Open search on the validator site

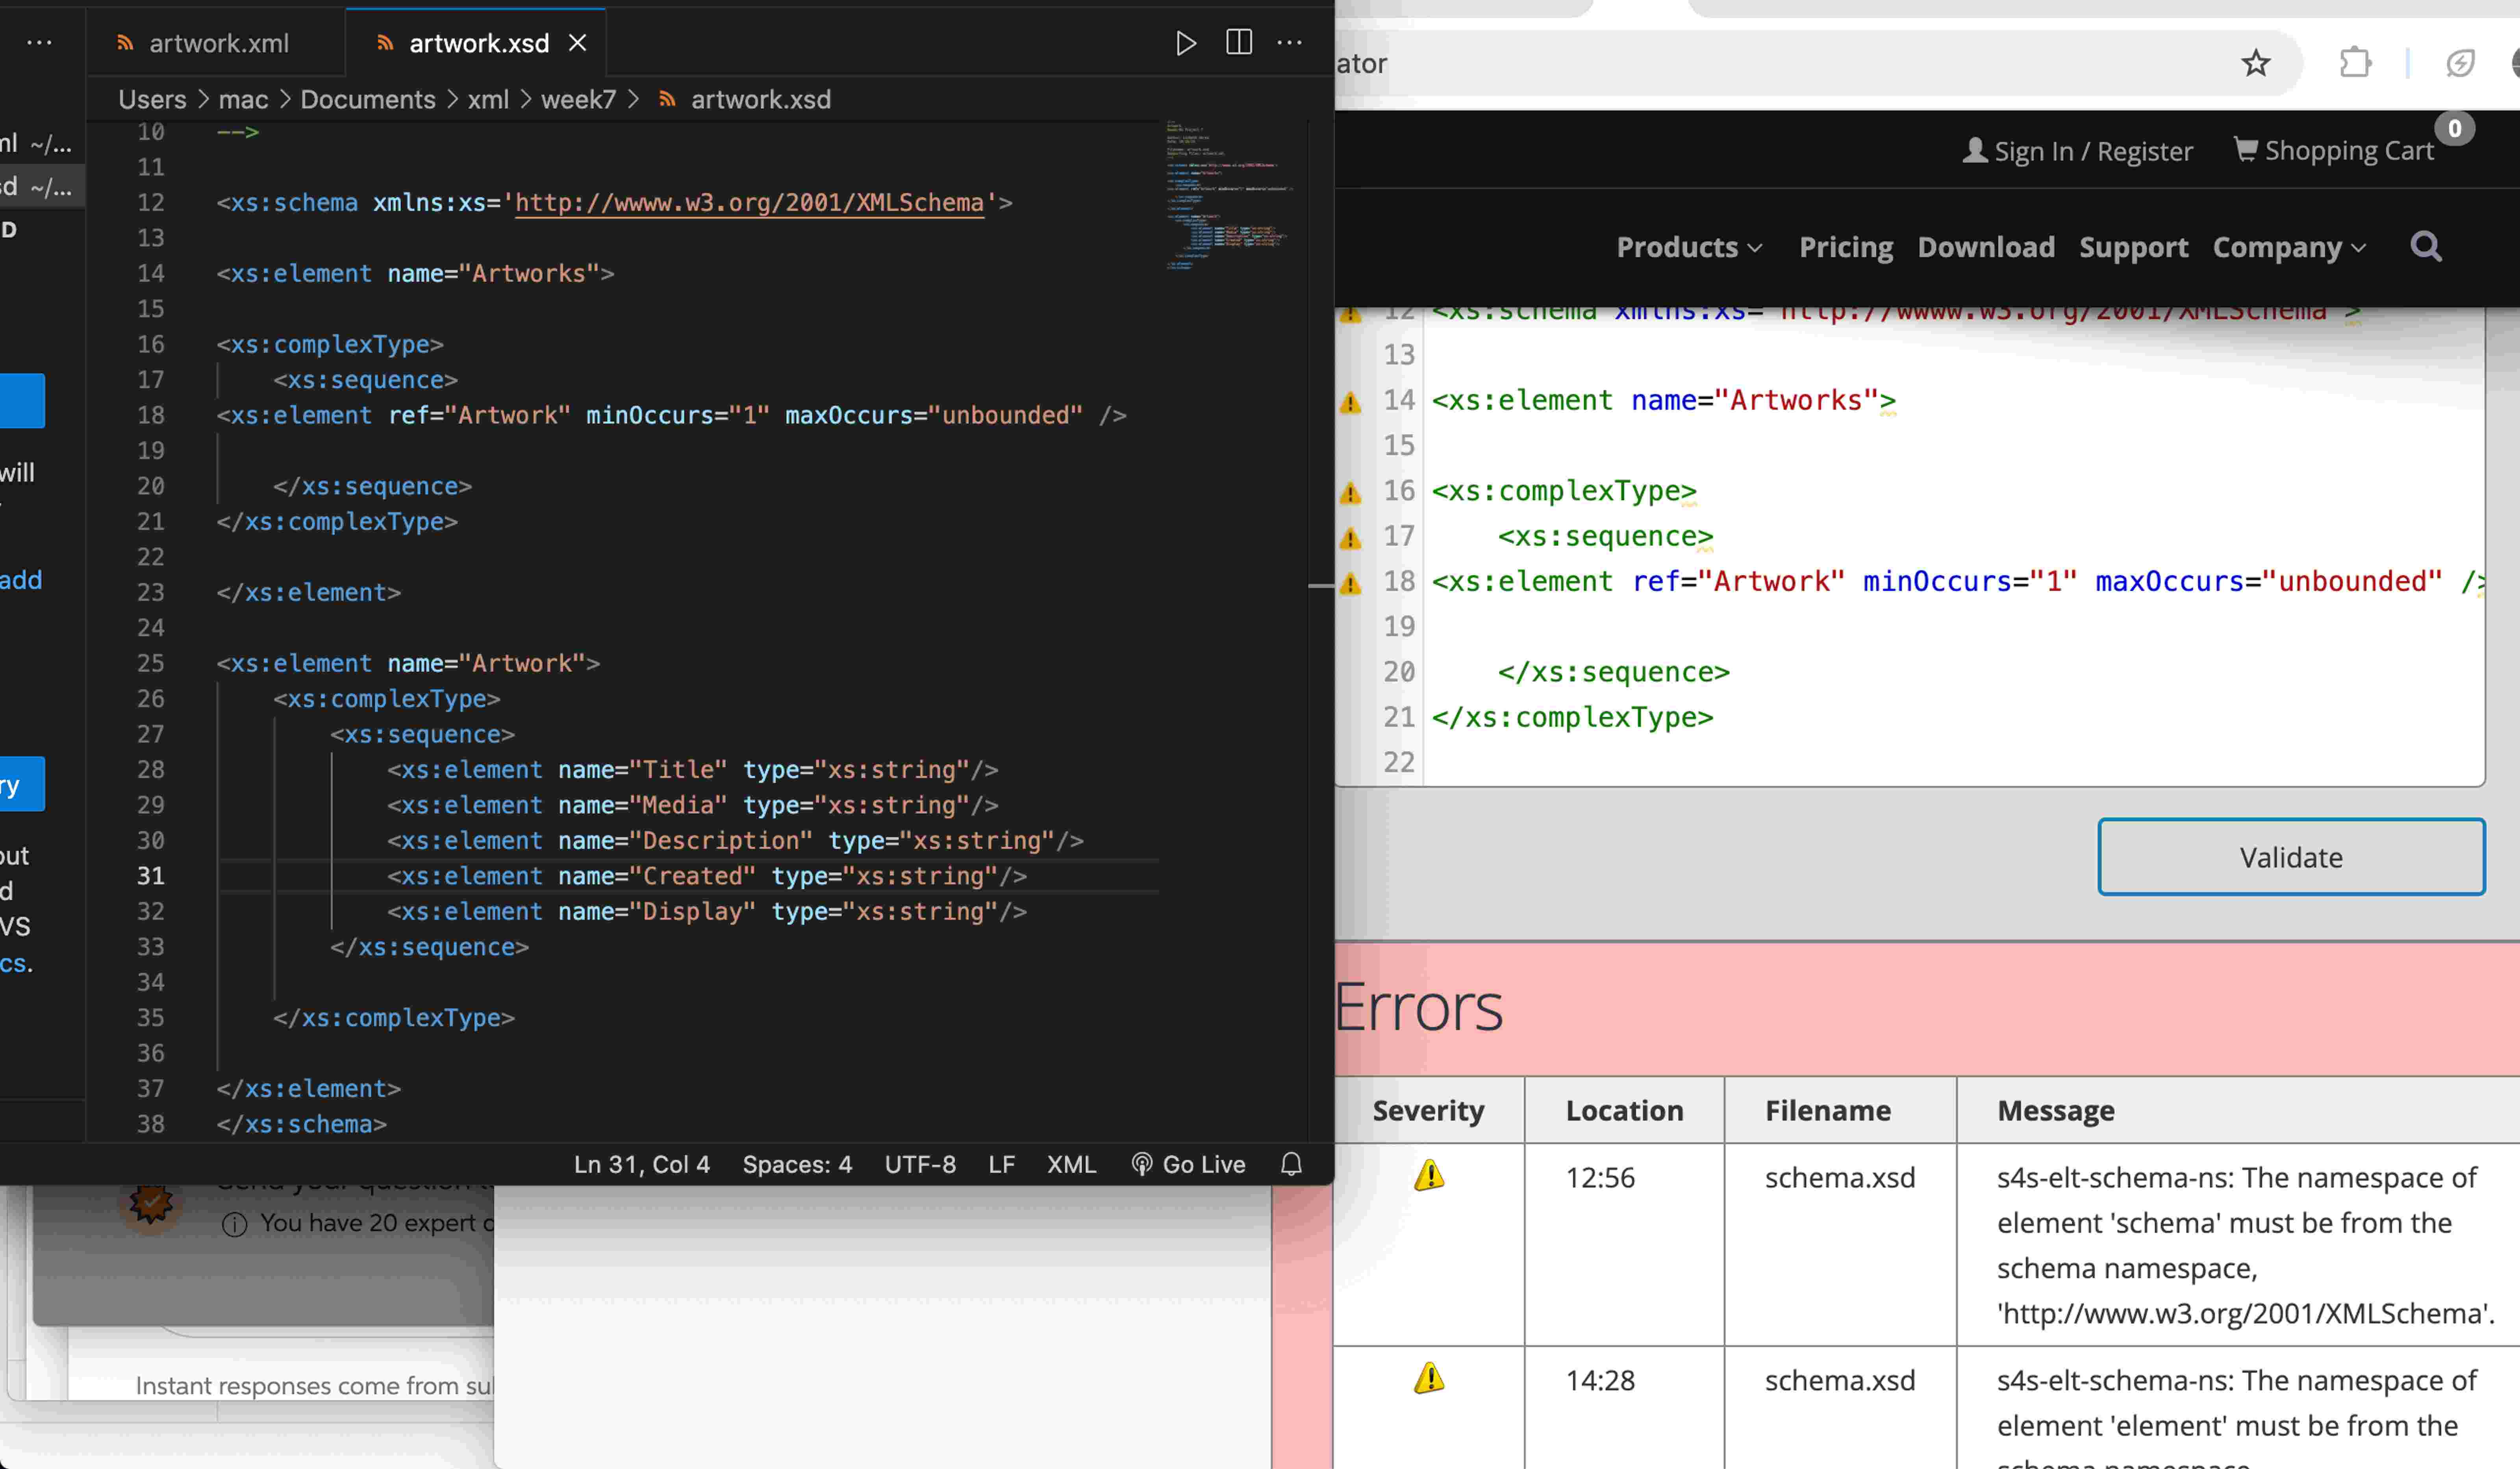(x=2425, y=247)
